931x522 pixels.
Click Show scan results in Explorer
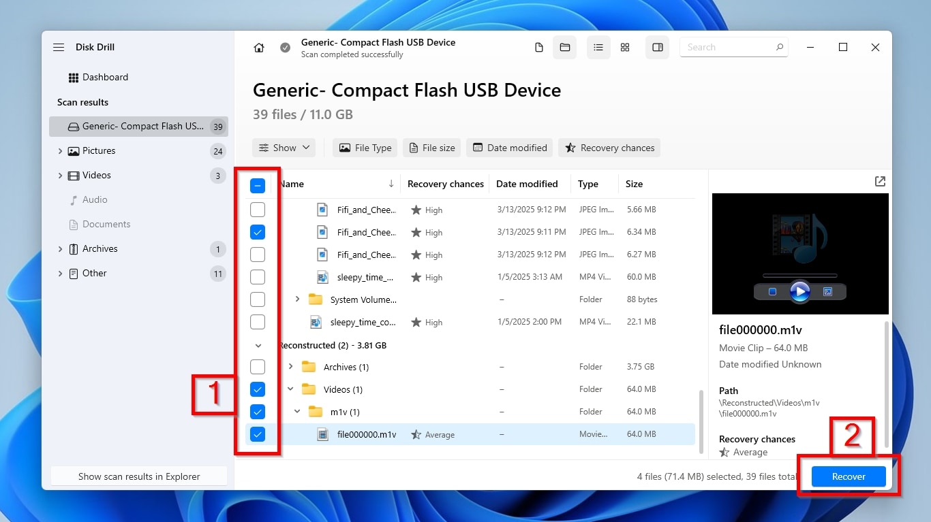139,476
